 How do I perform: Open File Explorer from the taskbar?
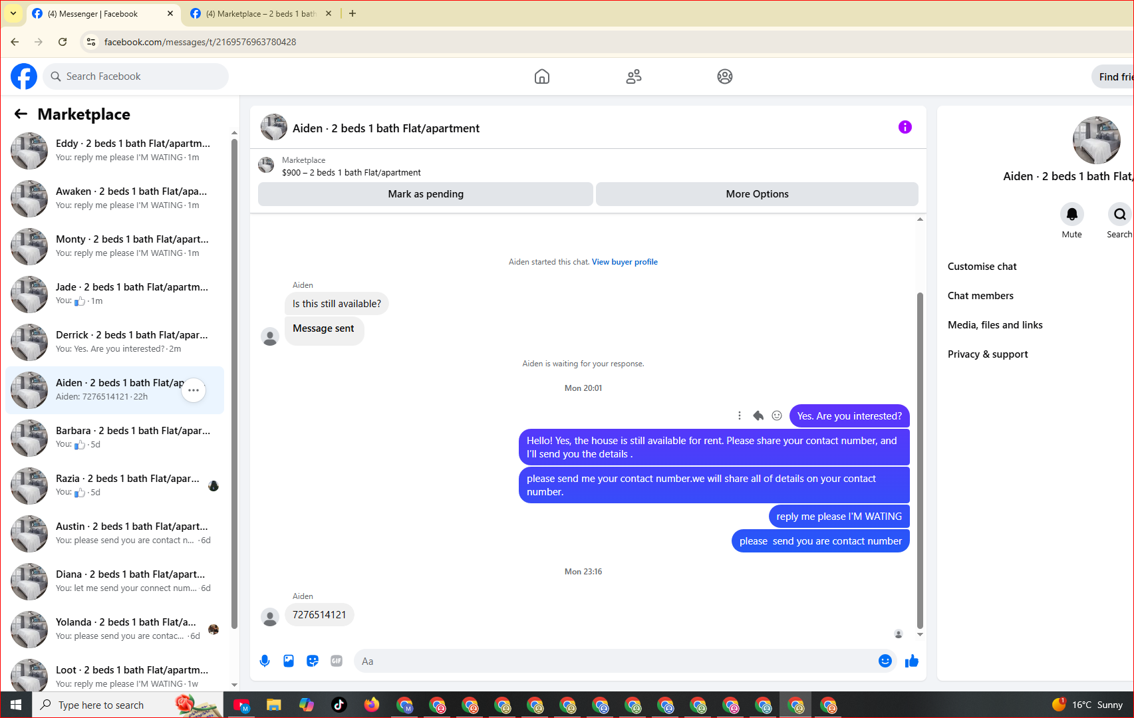[274, 705]
